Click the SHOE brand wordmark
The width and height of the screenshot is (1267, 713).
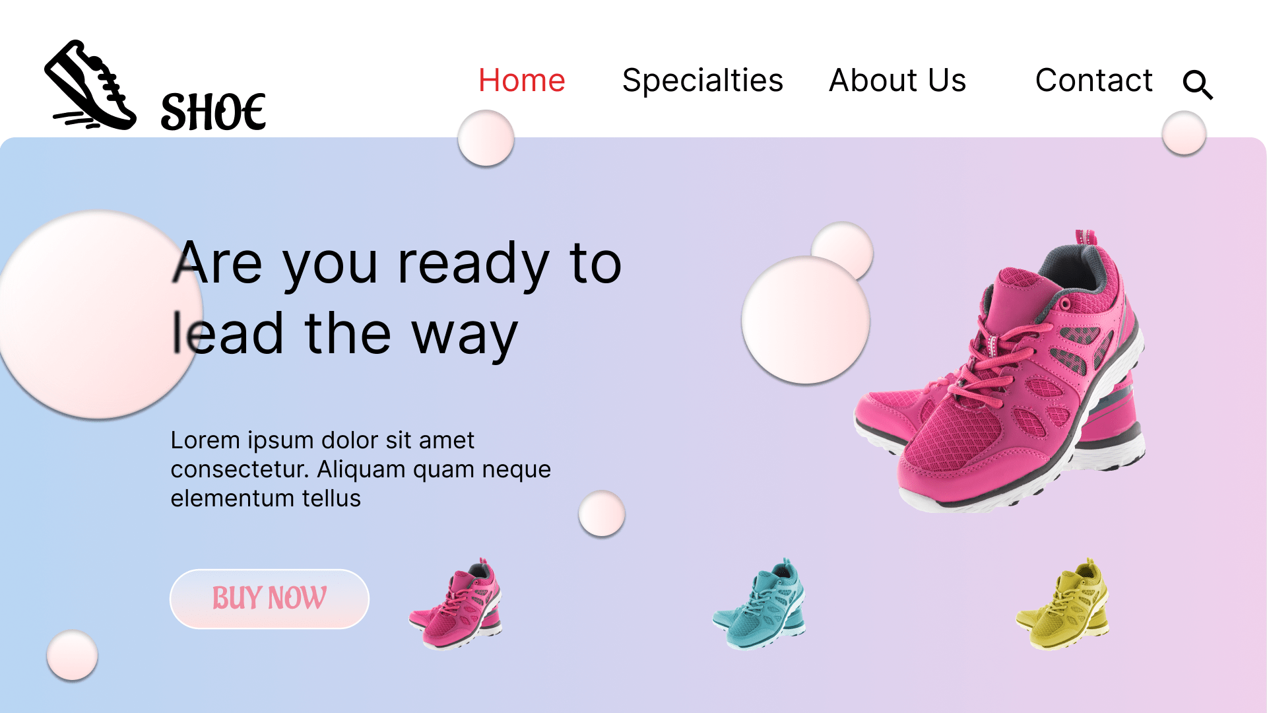(213, 112)
